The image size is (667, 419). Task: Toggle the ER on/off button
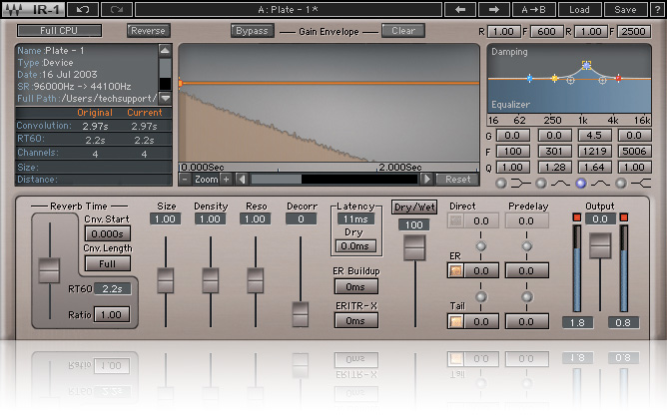[x=455, y=270]
